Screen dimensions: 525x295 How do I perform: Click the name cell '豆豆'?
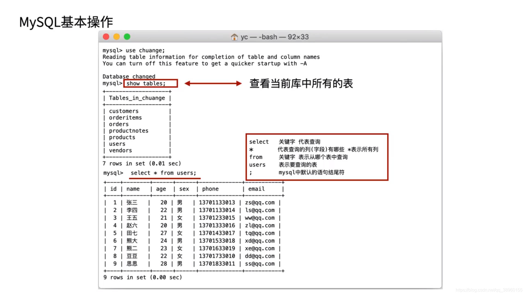coord(132,256)
